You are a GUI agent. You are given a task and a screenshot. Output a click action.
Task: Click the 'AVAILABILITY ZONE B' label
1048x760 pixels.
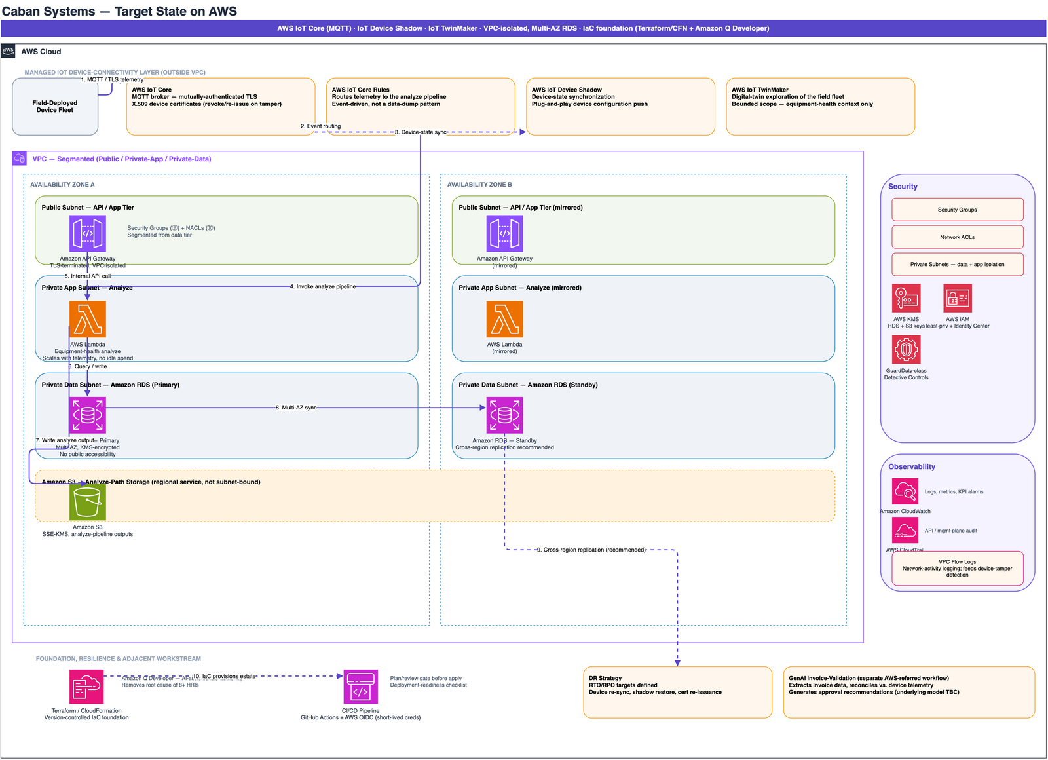479,185
